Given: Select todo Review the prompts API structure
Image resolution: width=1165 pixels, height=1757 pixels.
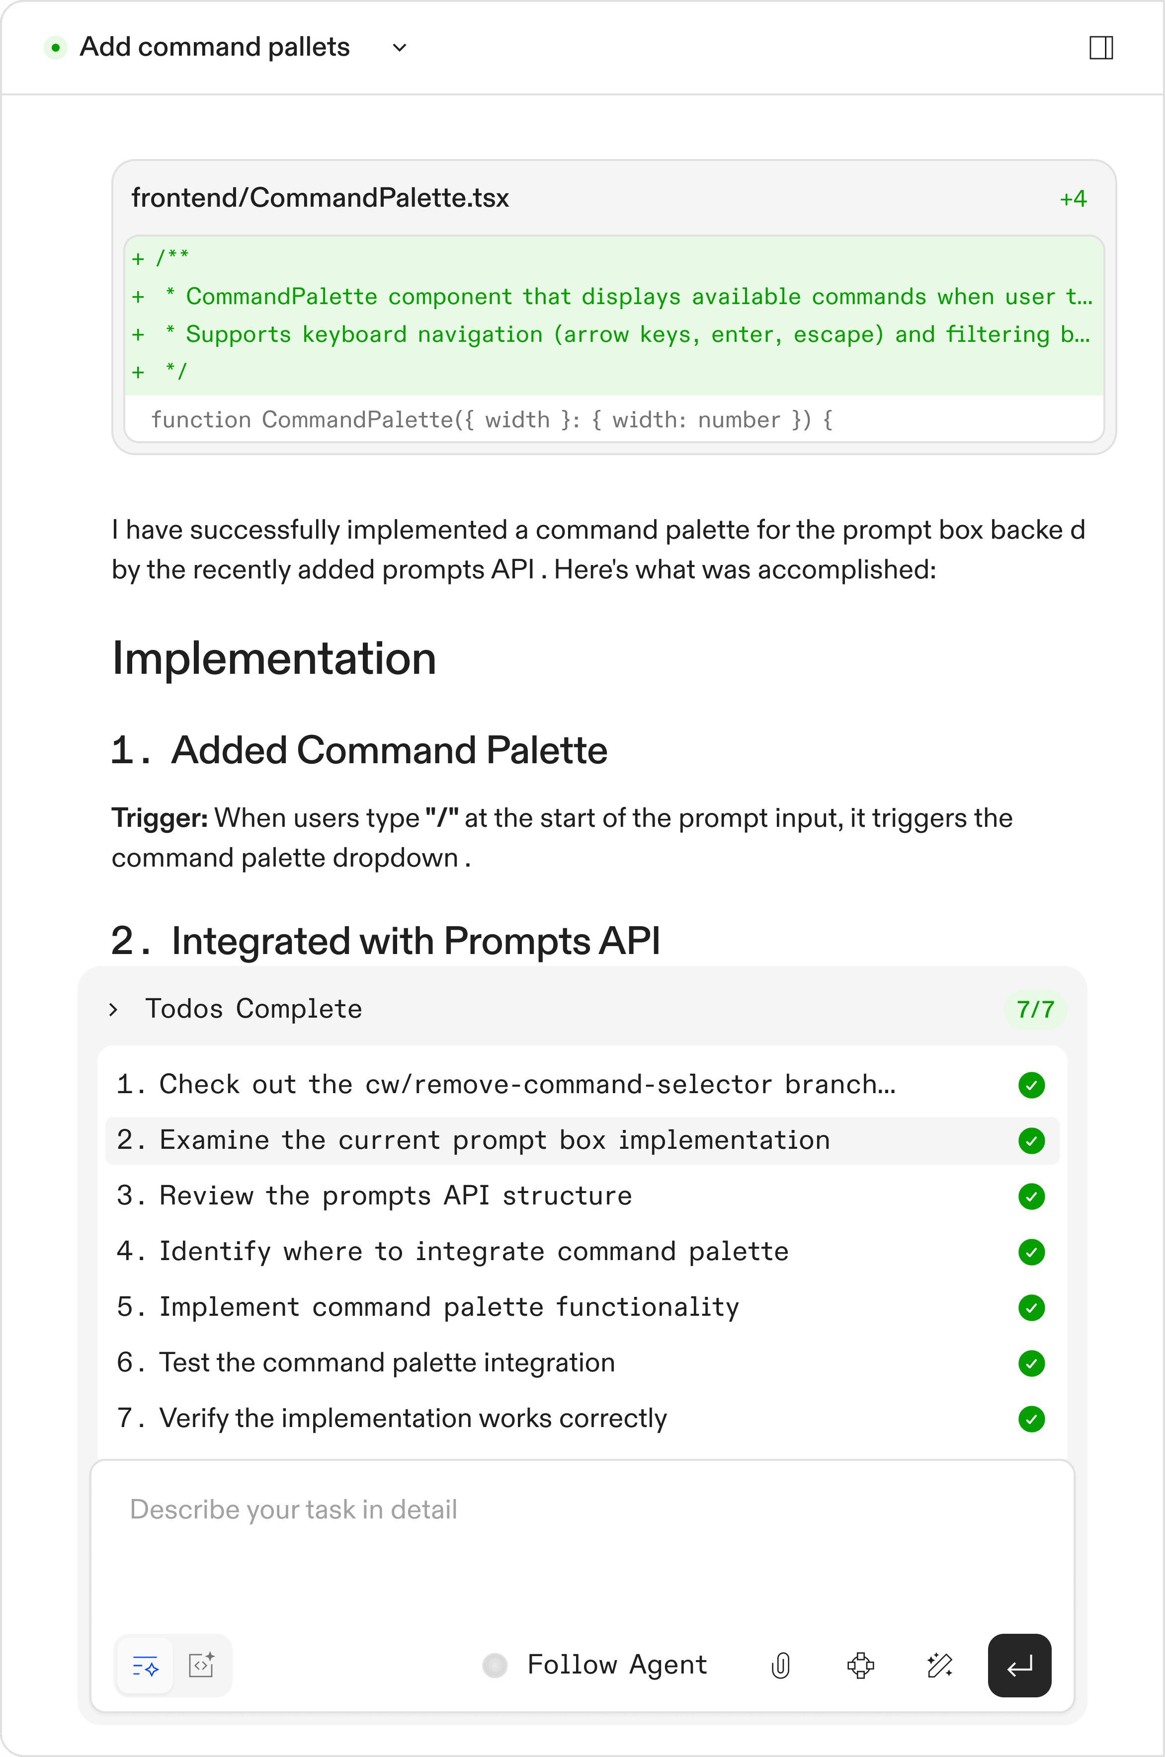Looking at the screenshot, I should (395, 1197).
